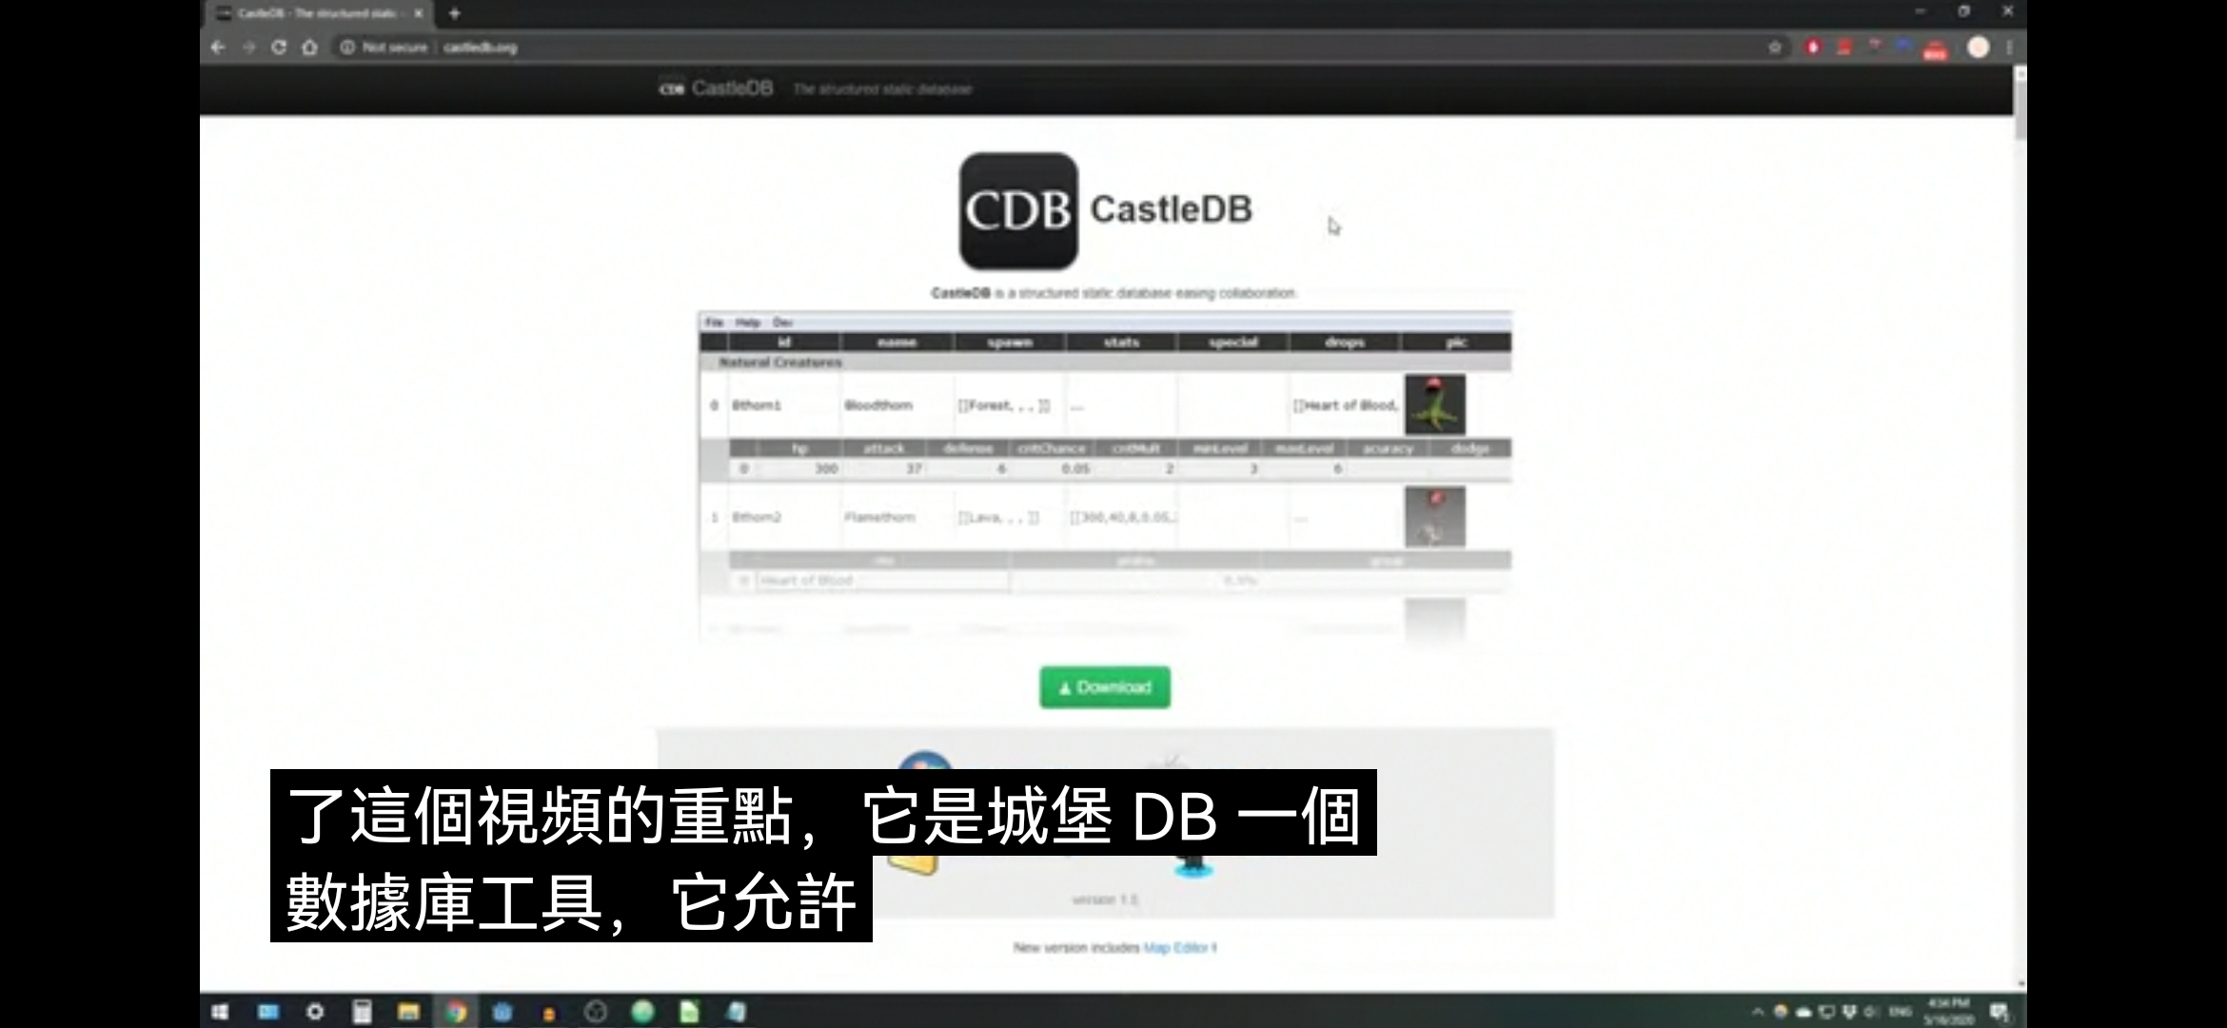Screen dimensions: 2227x1028
Task: Click the Flamethorn creature picture in screenshot
Action: point(1435,517)
